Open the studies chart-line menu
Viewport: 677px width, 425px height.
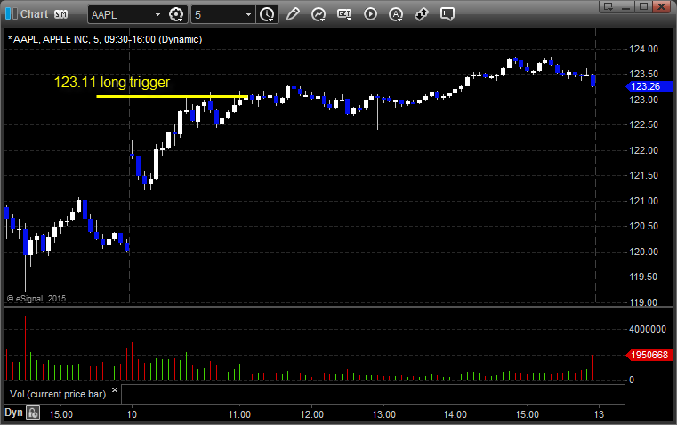(x=318, y=14)
